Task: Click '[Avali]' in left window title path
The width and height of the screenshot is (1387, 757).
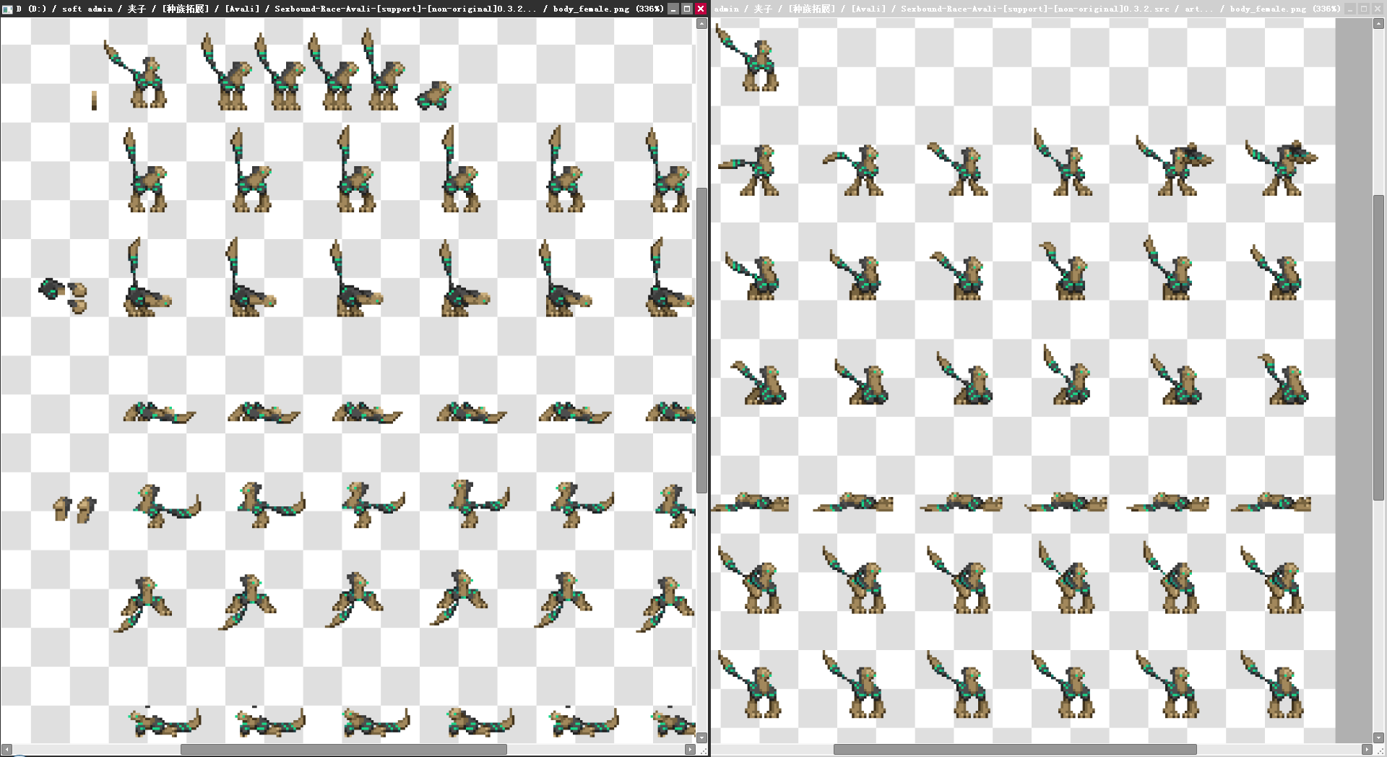Action: pyautogui.click(x=242, y=9)
